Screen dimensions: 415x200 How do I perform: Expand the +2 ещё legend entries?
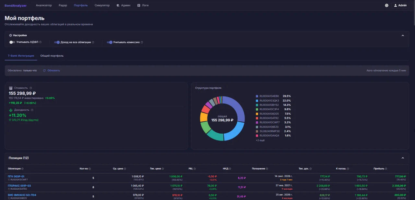pos(260,140)
